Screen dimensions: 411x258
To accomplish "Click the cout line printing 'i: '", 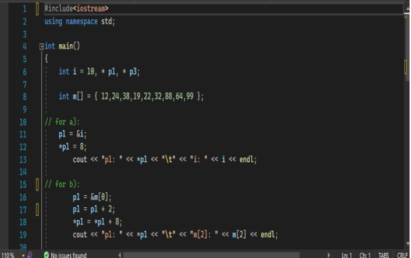I will click(165, 159).
